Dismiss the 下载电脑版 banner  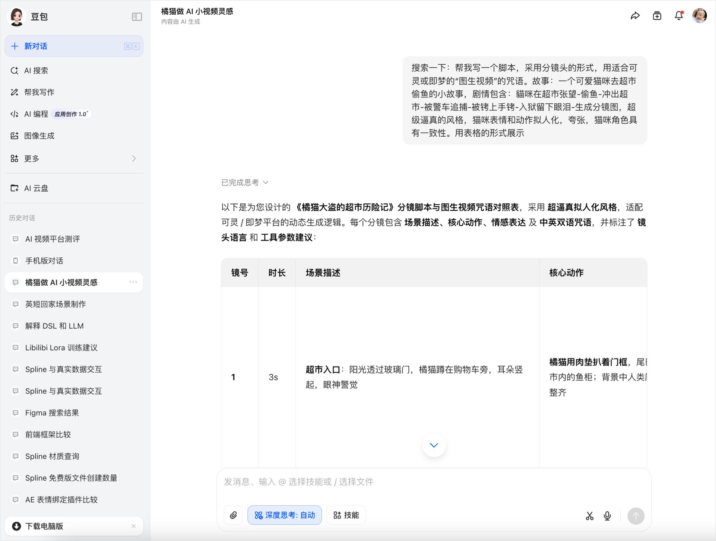[134, 526]
